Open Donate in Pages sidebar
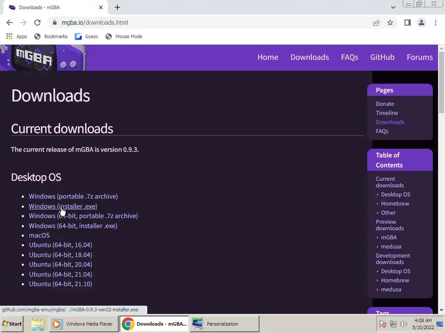The height and width of the screenshot is (333, 445). [385, 104]
